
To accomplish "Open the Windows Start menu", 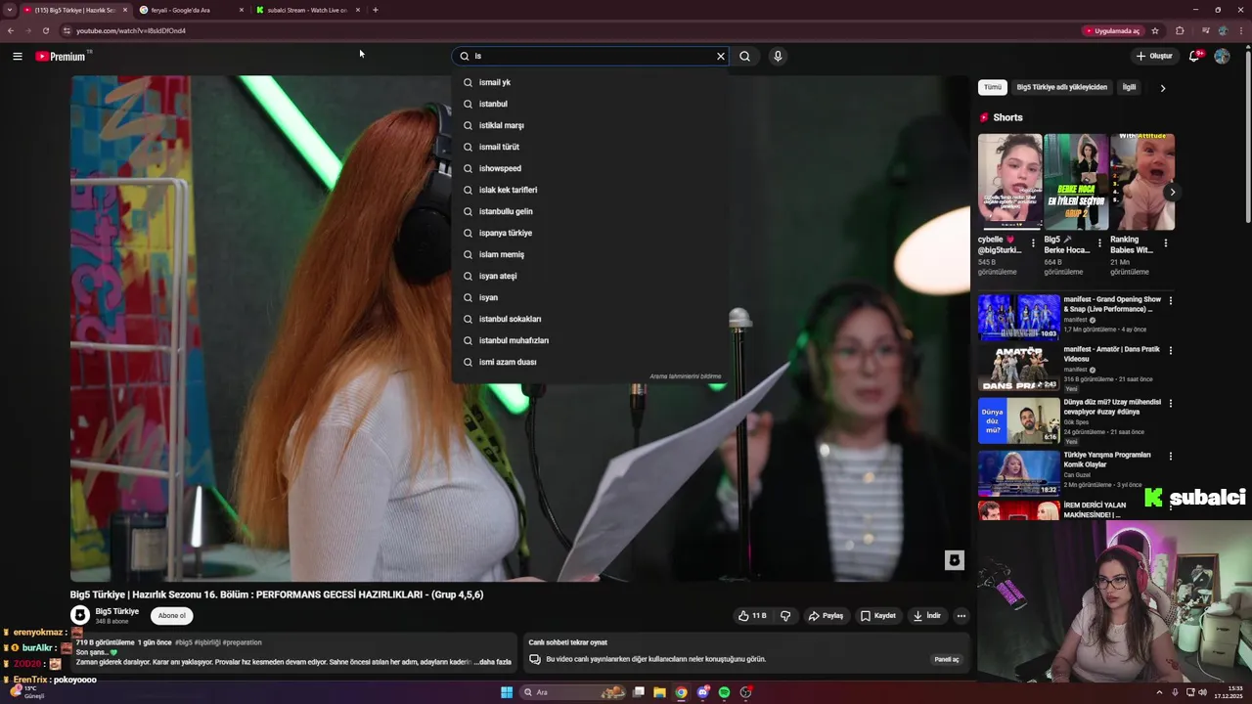I will [x=507, y=692].
